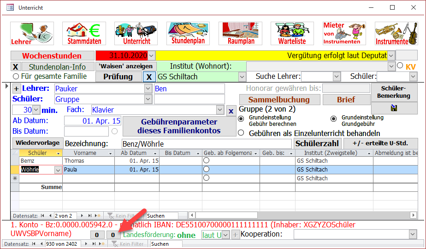Open the Instrumente icon
426x249 pixels.
(396, 33)
